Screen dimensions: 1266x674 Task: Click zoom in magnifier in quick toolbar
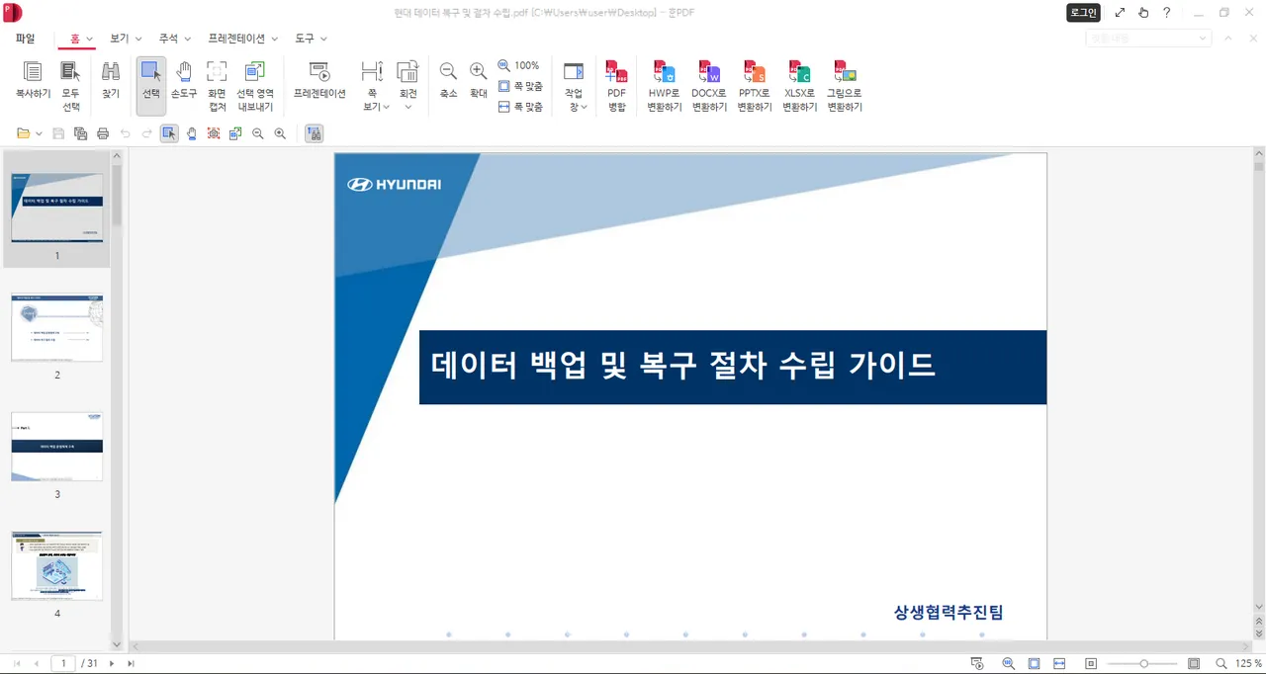pos(280,133)
